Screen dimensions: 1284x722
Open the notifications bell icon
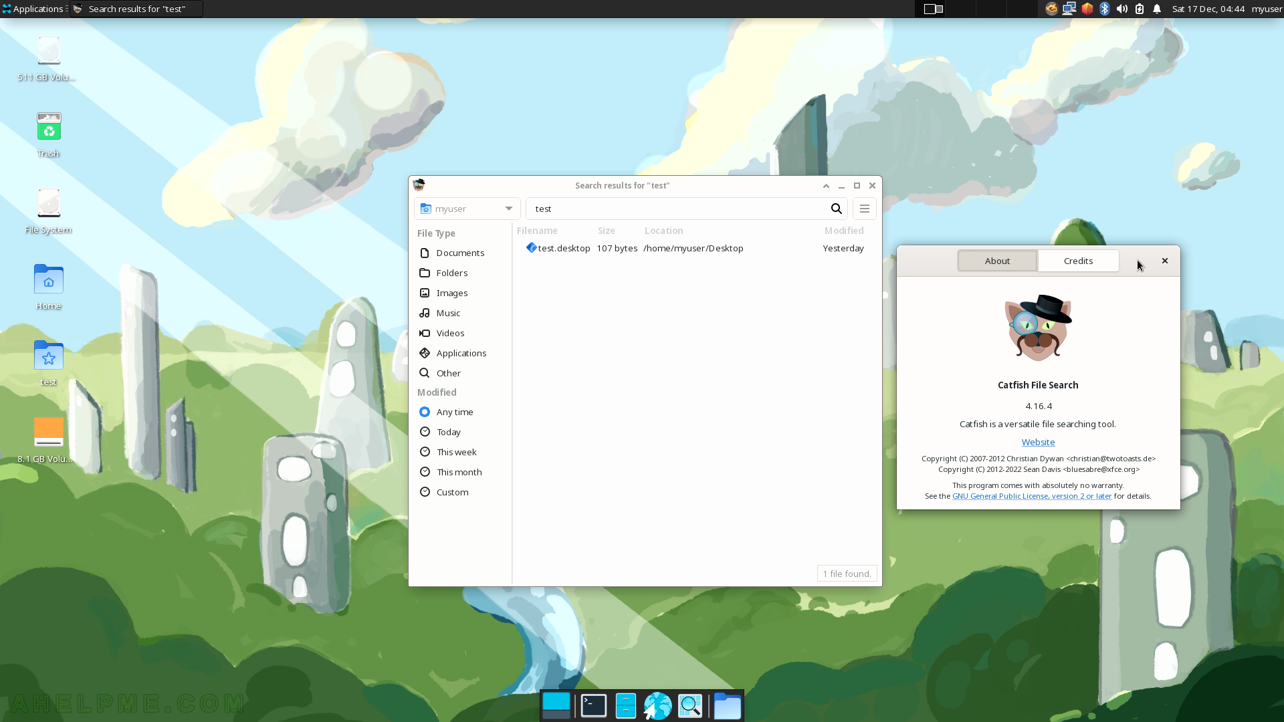point(1157,9)
